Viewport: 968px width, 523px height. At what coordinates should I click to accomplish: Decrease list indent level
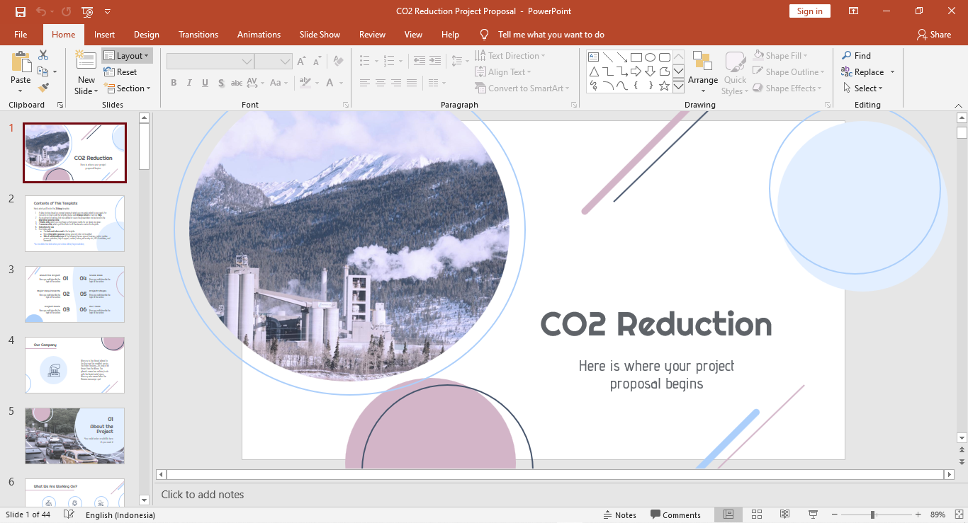point(420,61)
